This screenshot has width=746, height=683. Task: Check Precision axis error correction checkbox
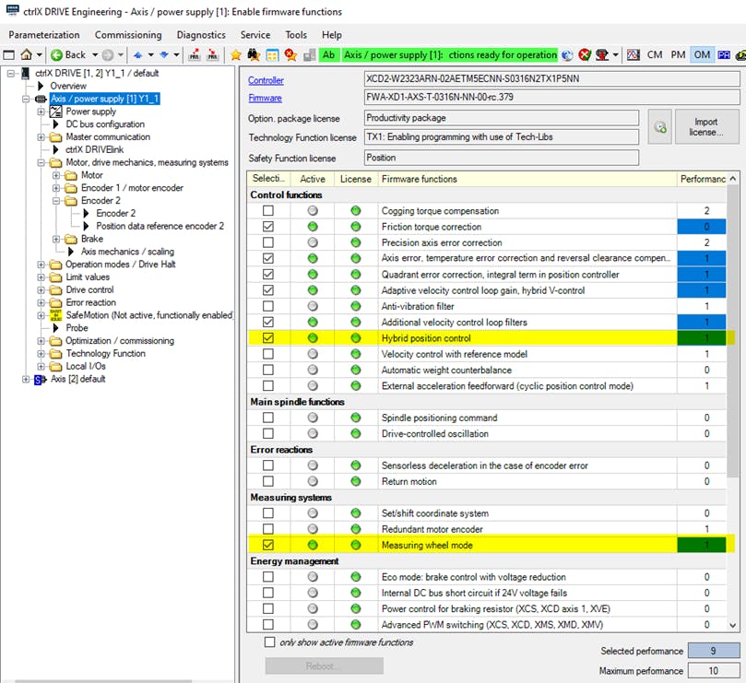tap(268, 242)
